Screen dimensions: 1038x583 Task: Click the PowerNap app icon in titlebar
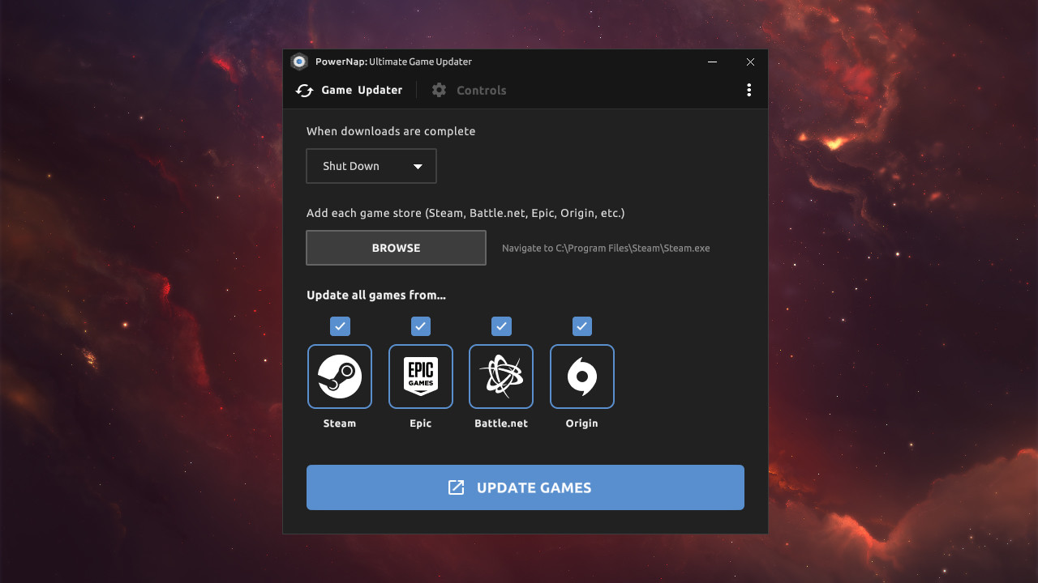tap(301, 61)
